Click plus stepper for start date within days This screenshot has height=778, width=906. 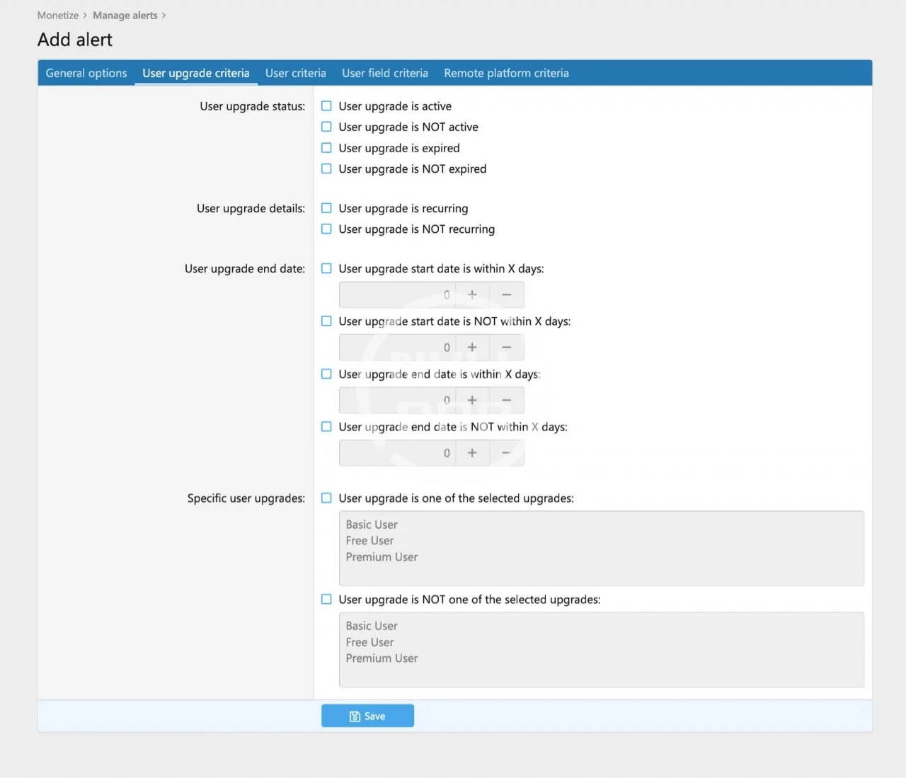(x=472, y=294)
